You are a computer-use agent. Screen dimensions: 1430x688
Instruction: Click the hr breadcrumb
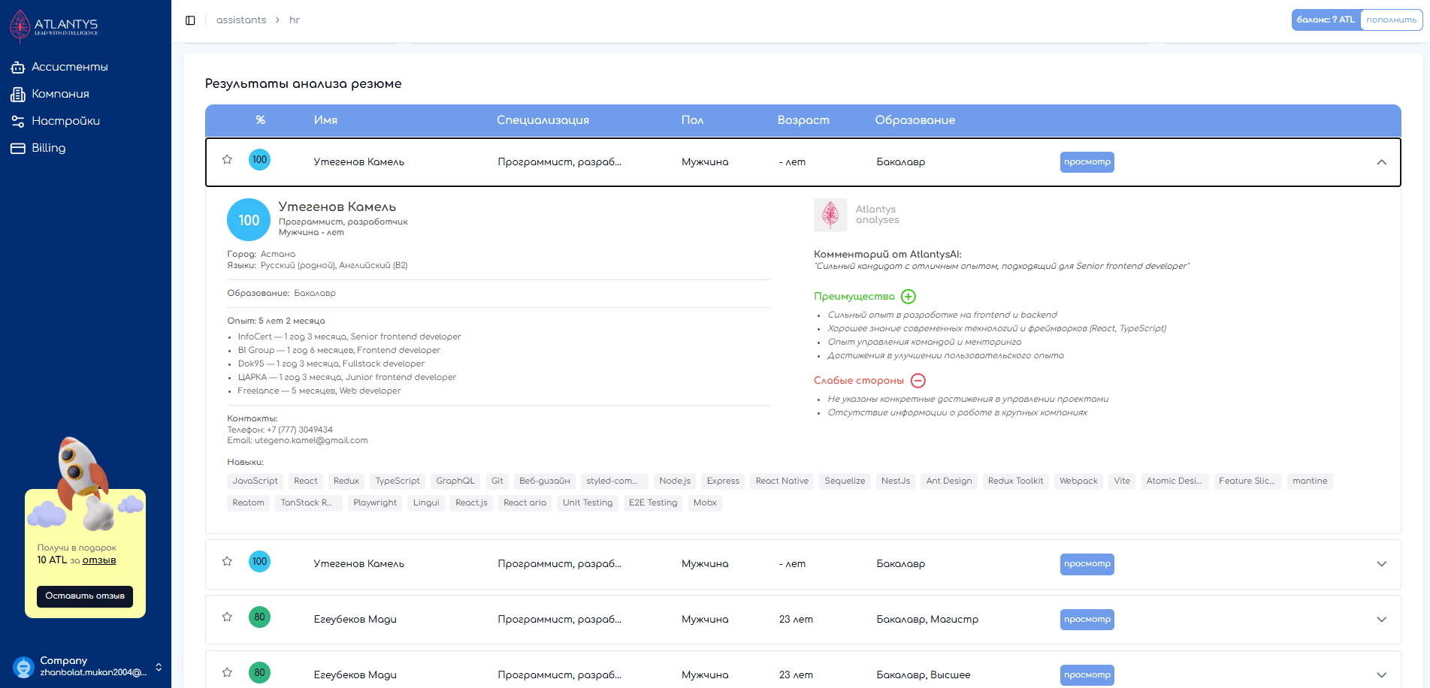pos(295,20)
